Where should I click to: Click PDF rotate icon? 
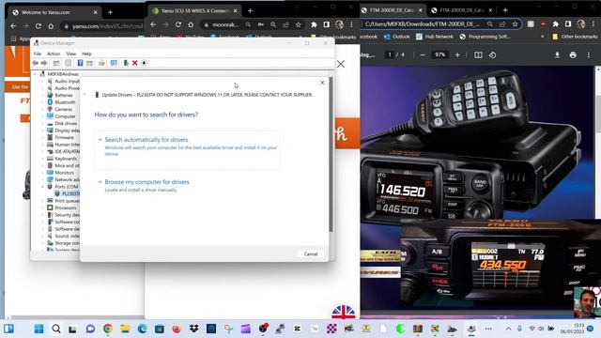click(492, 55)
